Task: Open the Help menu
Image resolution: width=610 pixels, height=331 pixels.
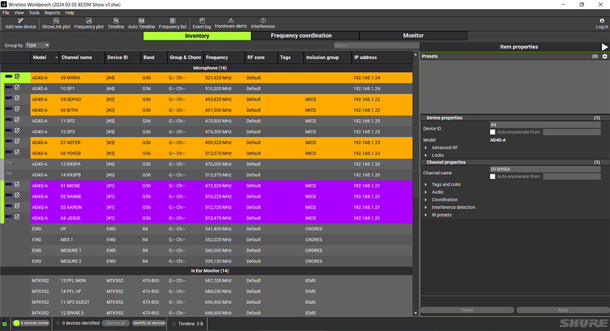Action: coord(69,13)
